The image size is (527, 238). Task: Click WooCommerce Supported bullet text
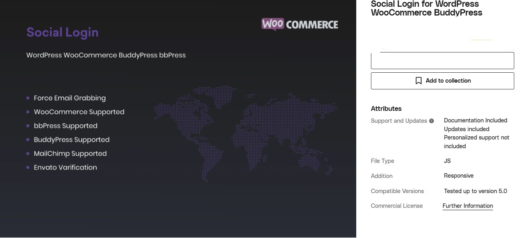tap(79, 112)
